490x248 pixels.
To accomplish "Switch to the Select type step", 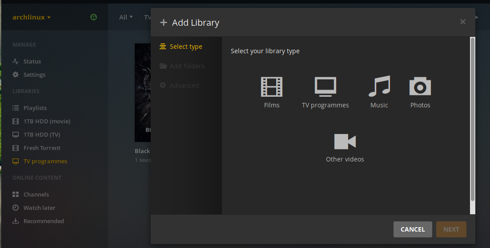I will click(x=185, y=47).
